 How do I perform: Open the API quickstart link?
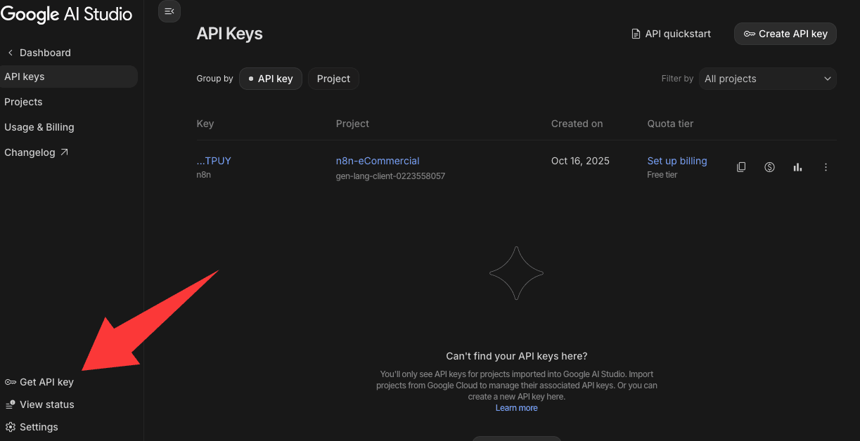[671, 34]
